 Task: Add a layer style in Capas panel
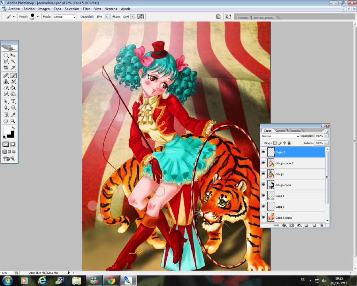284,226
